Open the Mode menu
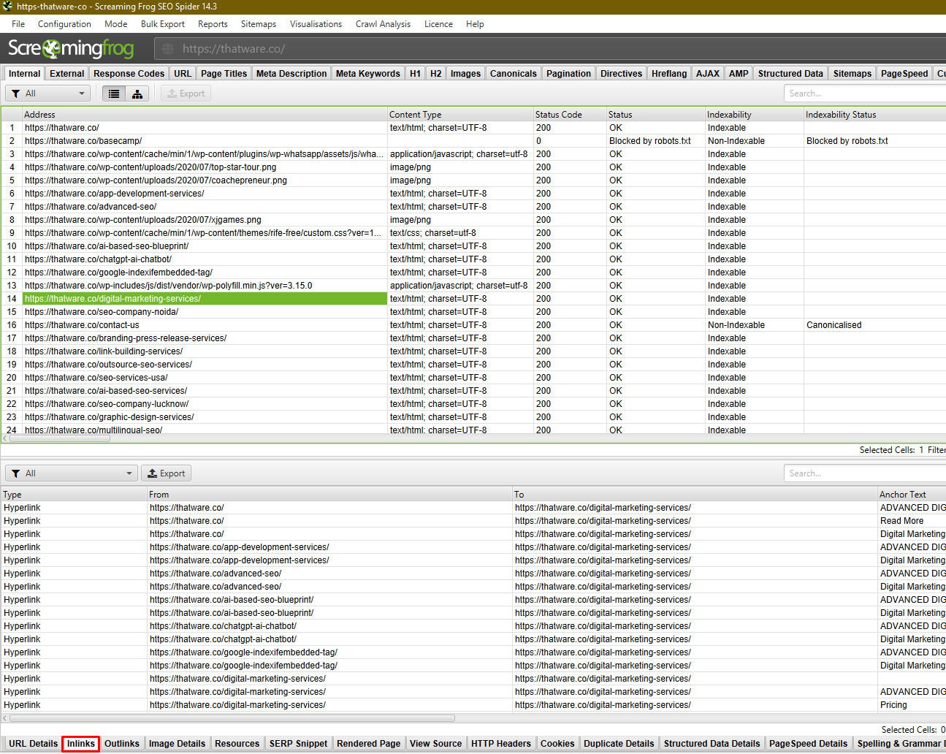The image size is (946, 754). tap(116, 24)
